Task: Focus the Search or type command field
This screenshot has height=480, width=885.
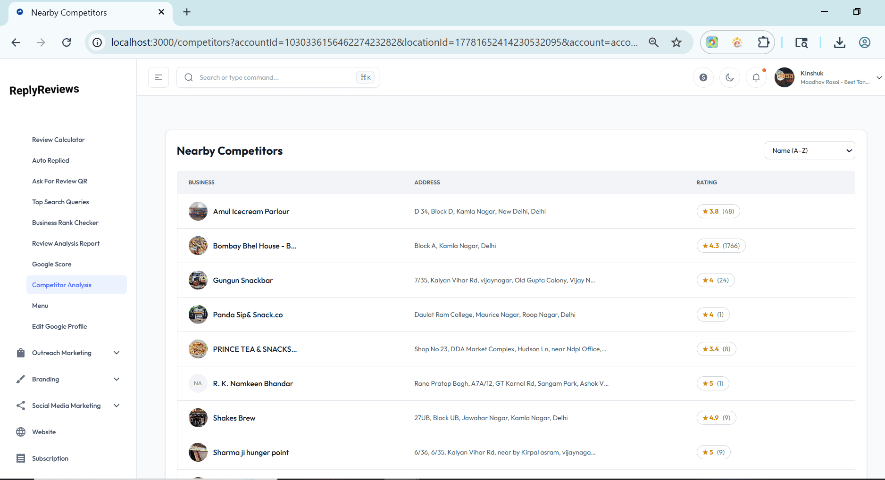Action: 278,77
